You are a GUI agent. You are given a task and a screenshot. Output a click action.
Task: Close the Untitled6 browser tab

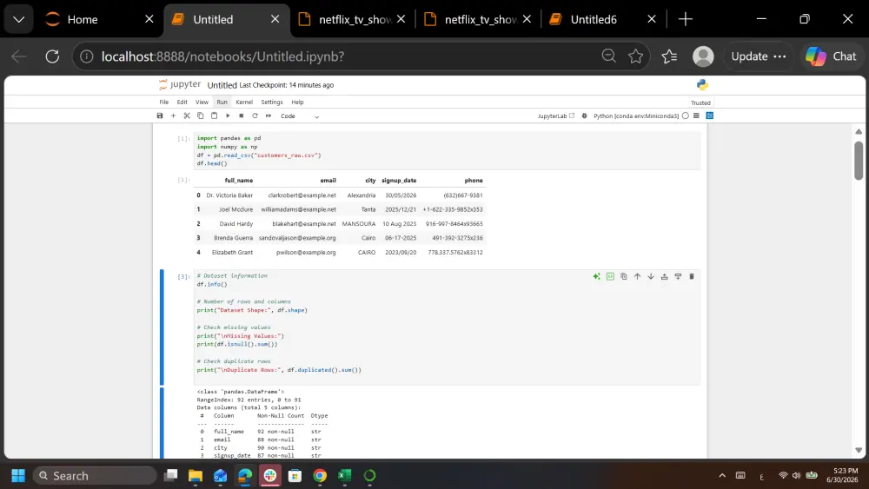coord(652,19)
